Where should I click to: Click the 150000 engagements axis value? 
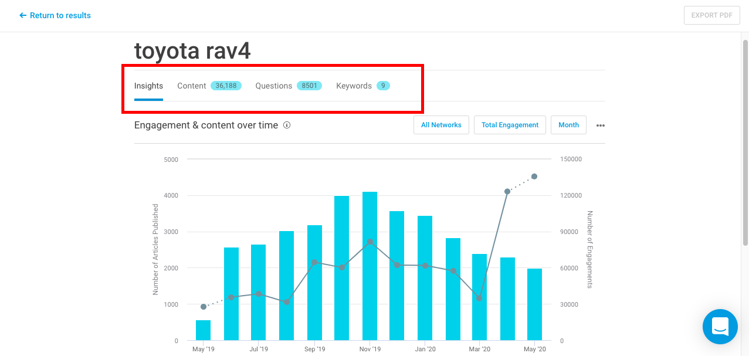(x=570, y=159)
